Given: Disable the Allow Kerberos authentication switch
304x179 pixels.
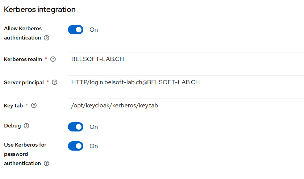Looking at the screenshot, I should (76, 30).
